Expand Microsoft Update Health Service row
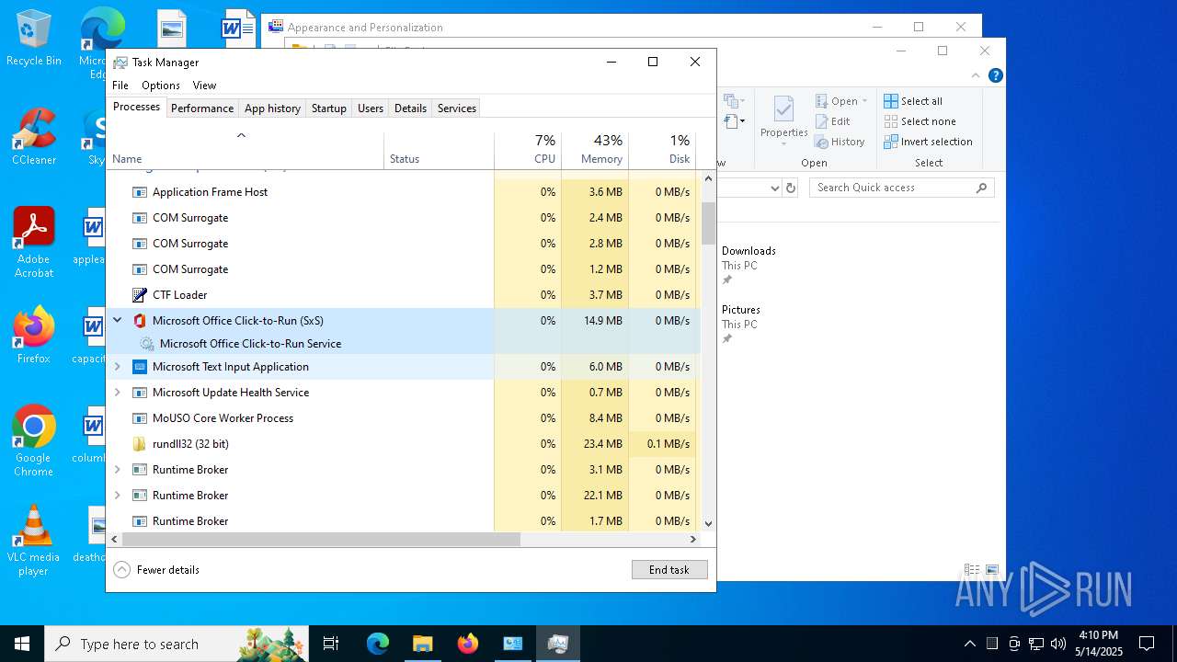 117,393
